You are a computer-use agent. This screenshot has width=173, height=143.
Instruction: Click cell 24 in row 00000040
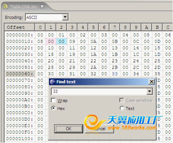click(136, 61)
